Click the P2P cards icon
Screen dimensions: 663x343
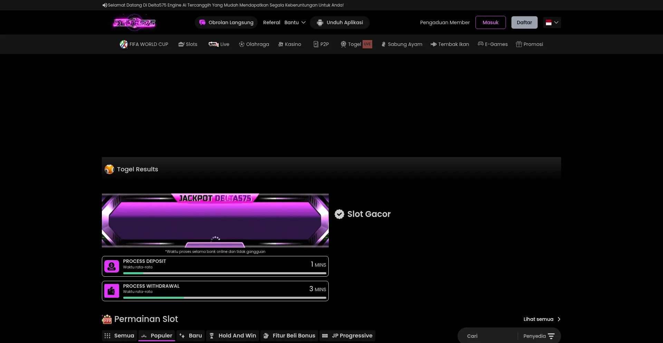point(316,44)
